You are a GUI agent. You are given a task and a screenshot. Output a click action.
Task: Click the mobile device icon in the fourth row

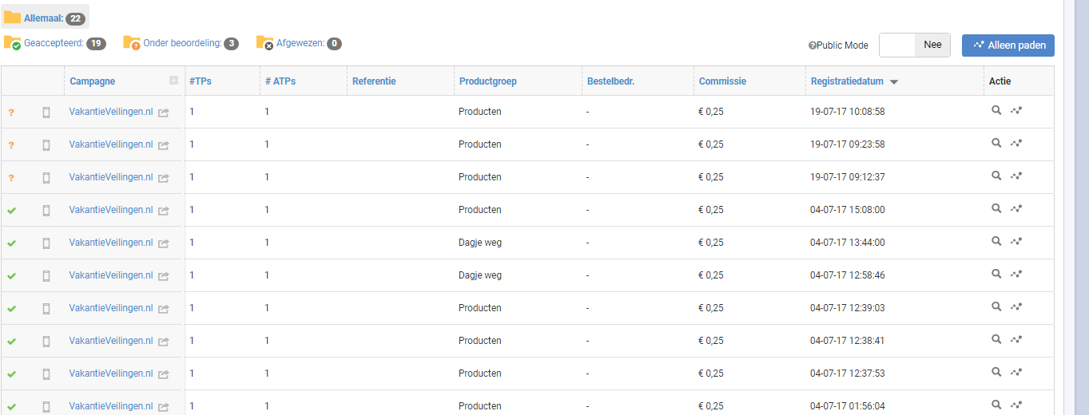coord(46,211)
